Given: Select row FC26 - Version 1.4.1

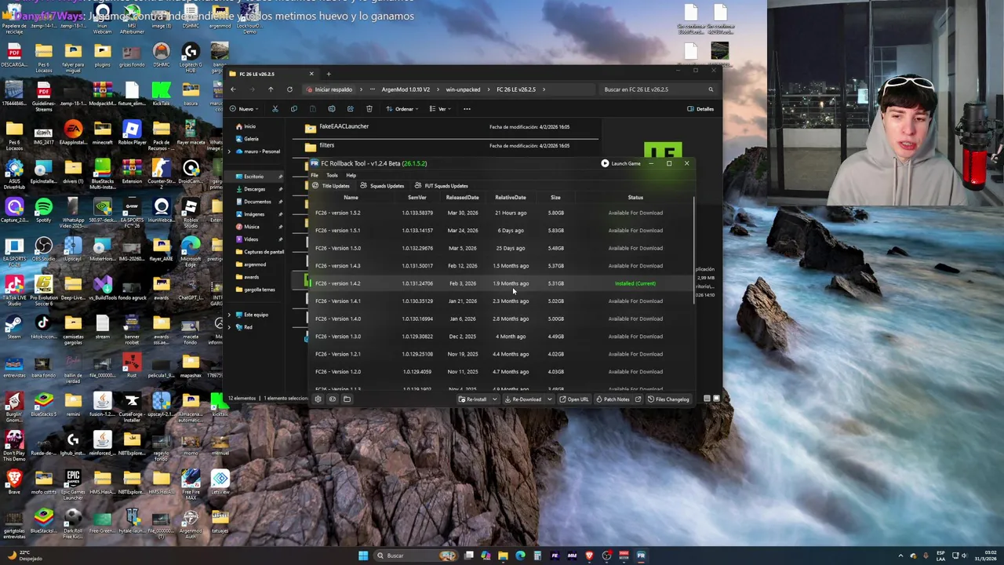Looking at the screenshot, I should pos(502,301).
